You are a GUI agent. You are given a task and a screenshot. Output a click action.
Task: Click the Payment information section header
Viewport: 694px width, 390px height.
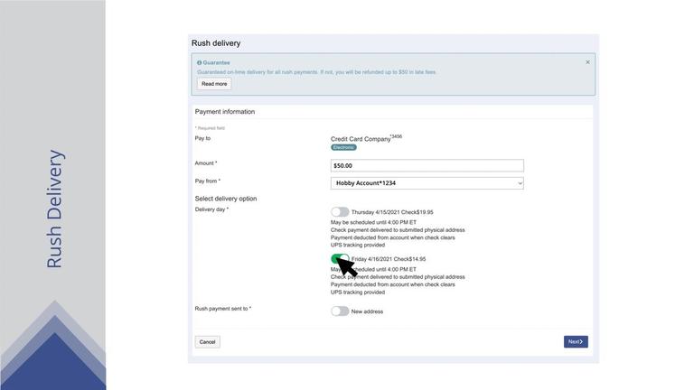[x=225, y=112]
